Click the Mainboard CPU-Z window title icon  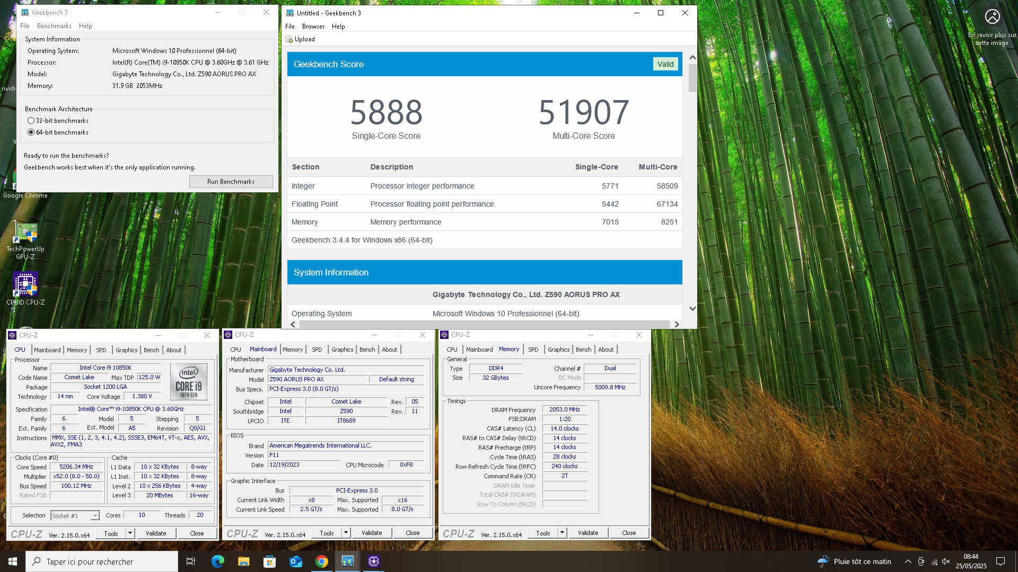[228, 335]
